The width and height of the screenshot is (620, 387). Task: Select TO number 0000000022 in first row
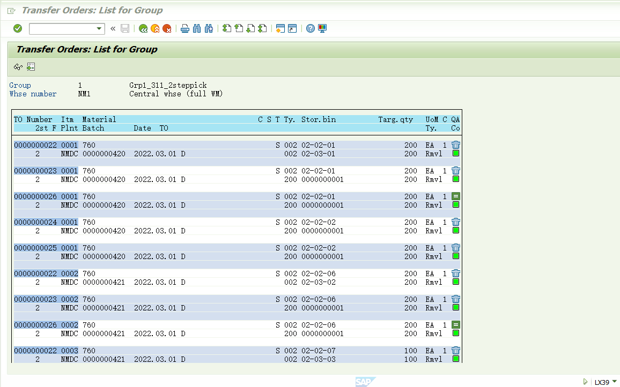35,145
